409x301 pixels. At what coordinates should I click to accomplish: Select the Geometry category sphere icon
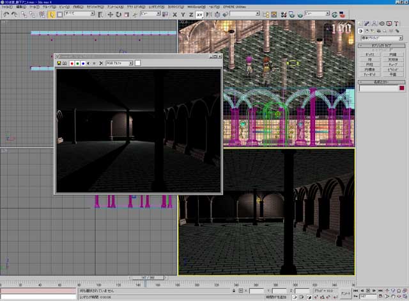[360, 31]
